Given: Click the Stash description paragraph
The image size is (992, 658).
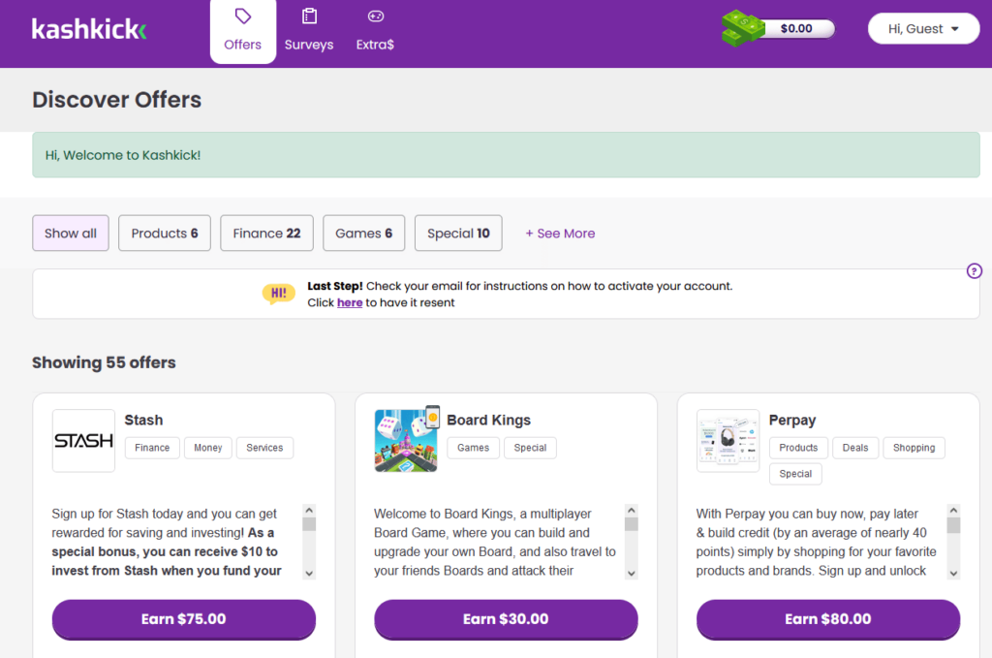Looking at the screenshot, I should (x=167, y=543).
